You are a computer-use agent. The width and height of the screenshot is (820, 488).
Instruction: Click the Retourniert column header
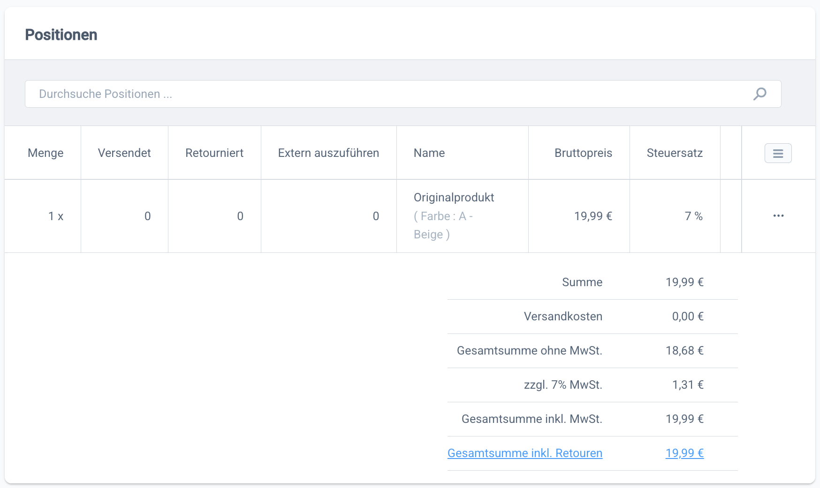pos(214,153)
